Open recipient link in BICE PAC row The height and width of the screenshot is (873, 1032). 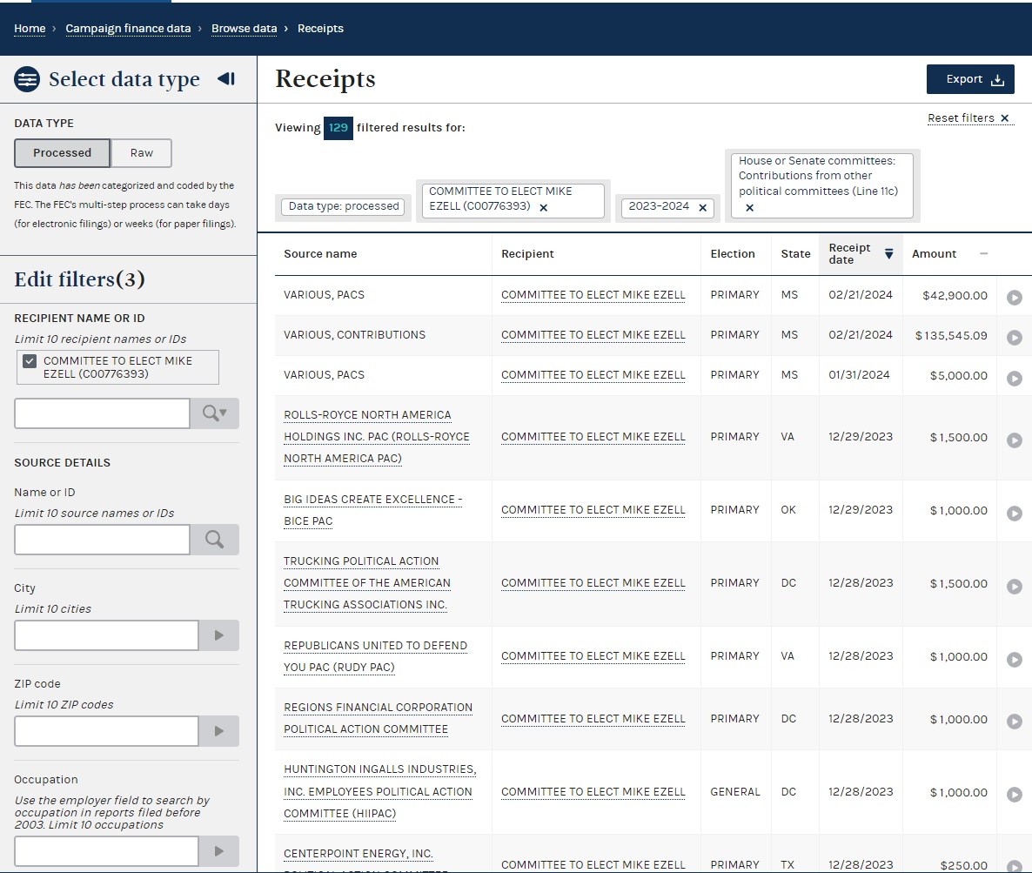[593, 510]
